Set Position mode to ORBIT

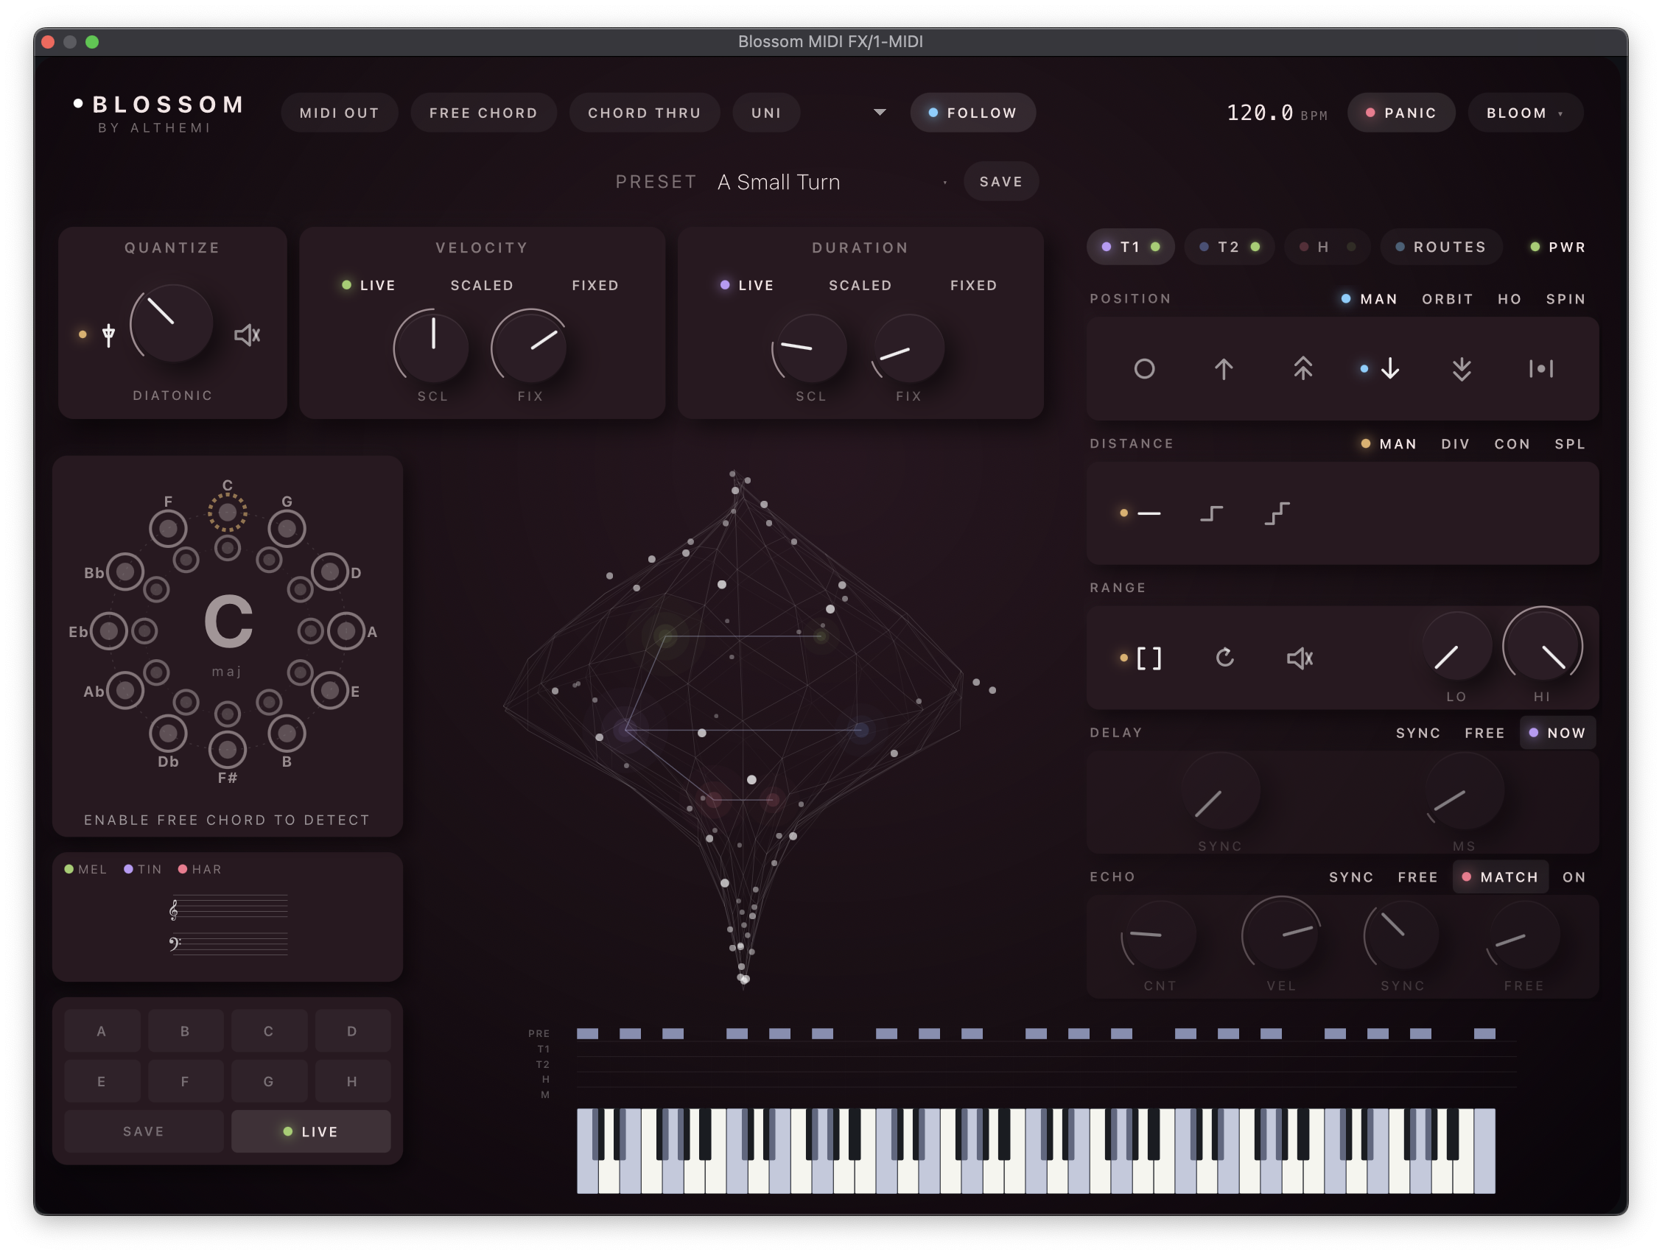coord(1447,299)
